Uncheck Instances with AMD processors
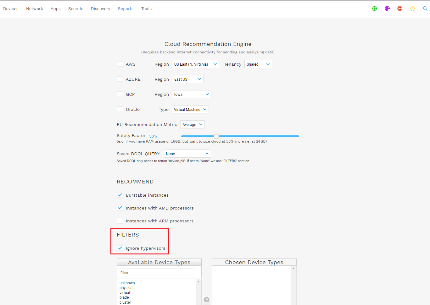The height and width of the screenshot is (305, 430). [x=120, y=208]
